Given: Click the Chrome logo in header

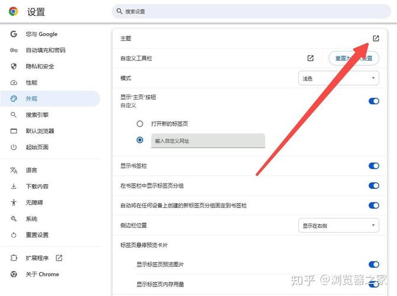Looking at the screenshot, I should point(14,11).
